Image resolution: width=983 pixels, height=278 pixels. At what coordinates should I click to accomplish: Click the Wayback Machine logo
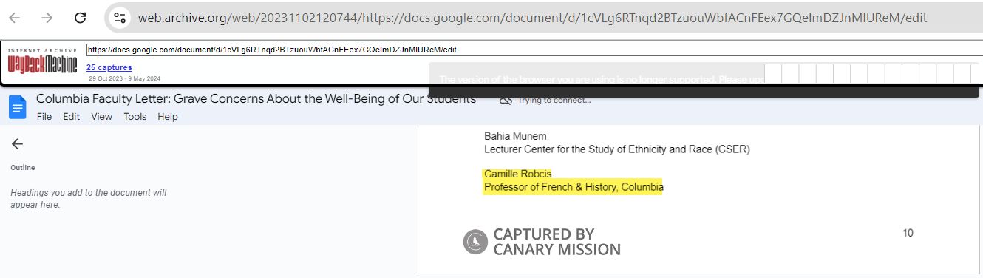tap(42, 61)
